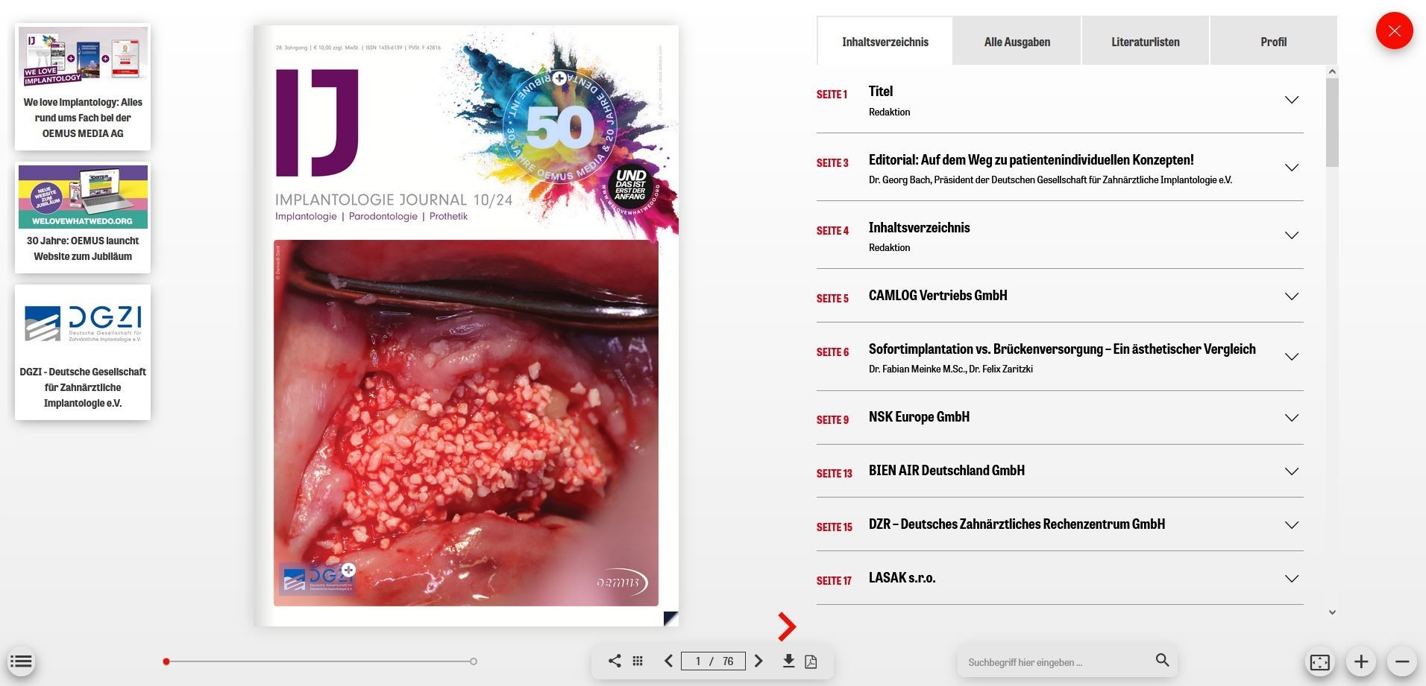Image resolution: width=1426 pixels, height=686 pixels.
Task: Click the page slider end circle
Action: tap(474, 661)
